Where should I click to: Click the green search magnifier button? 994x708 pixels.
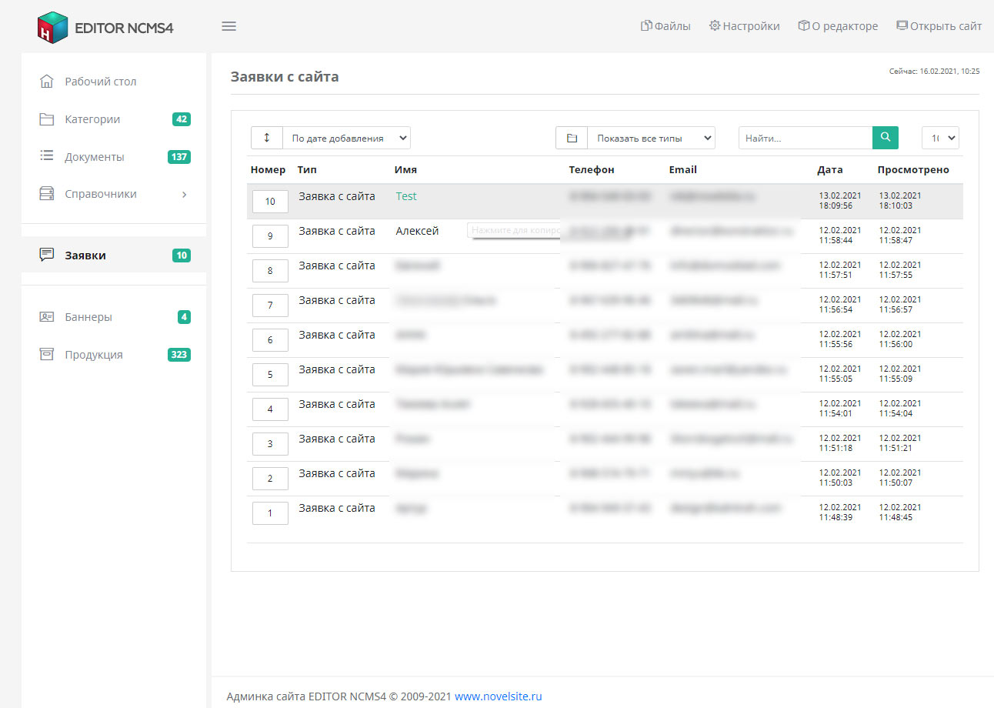886,138
